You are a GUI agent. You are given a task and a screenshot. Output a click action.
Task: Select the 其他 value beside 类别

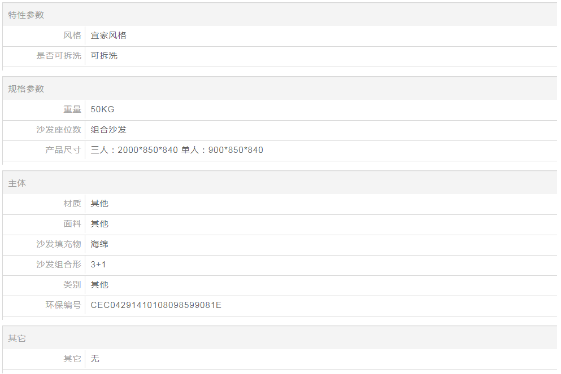pos(99,285)
